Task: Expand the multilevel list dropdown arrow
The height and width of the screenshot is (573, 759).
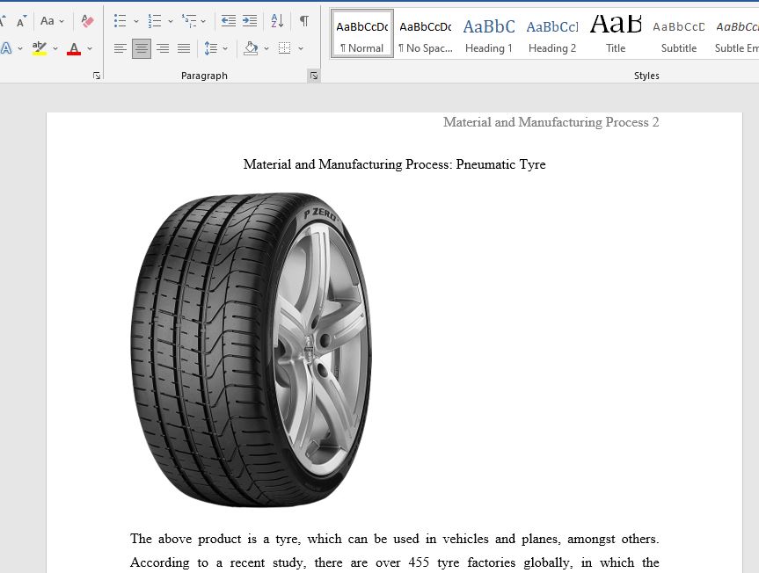Action: click(x=203, y=21)
